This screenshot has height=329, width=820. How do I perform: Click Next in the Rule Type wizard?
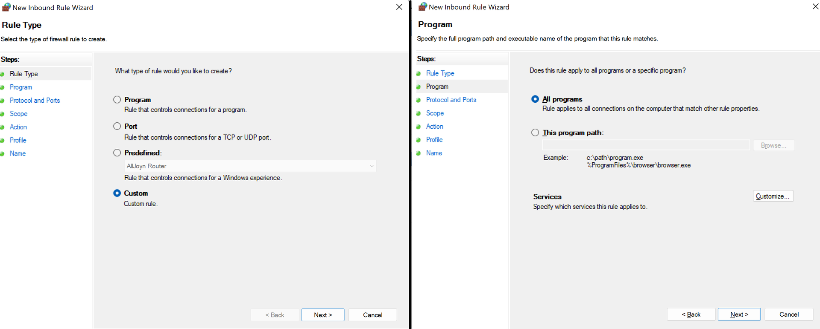coord(322,315)
